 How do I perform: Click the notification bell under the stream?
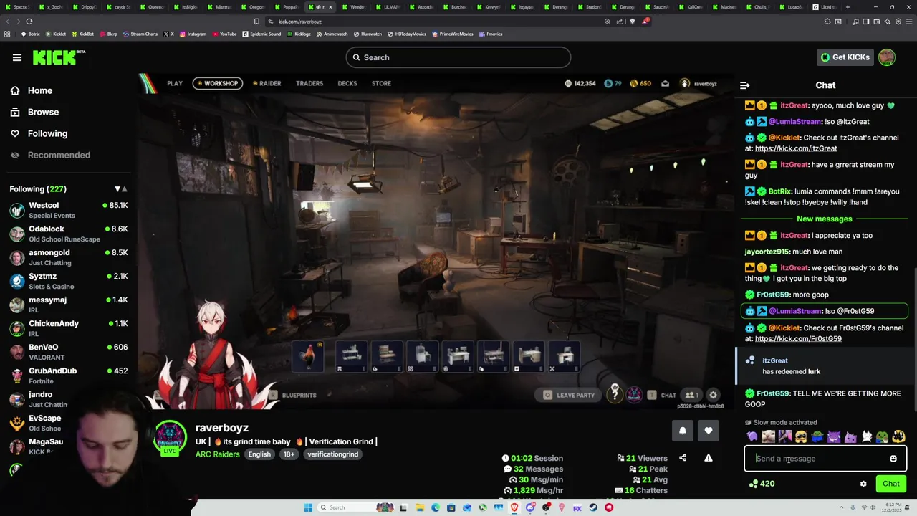683,430
